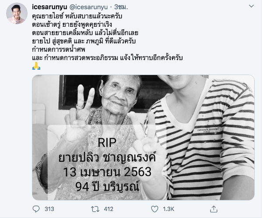Click the RIP caption on the photo
Image resolution: width=263 pixels, height=218 pixels.
tap(107, 143)
